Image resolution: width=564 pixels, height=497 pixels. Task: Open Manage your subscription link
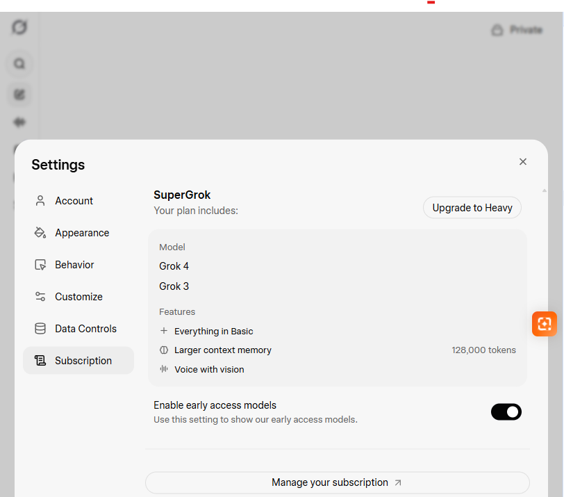tap(337, 482)
